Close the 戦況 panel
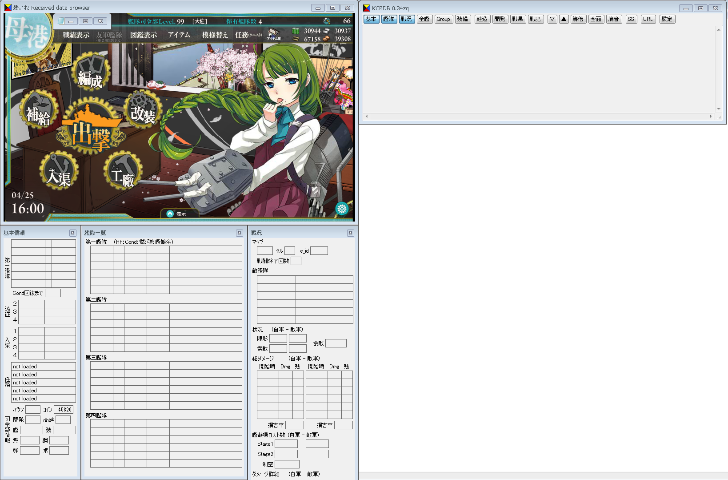728x480 pixels. 350,233
